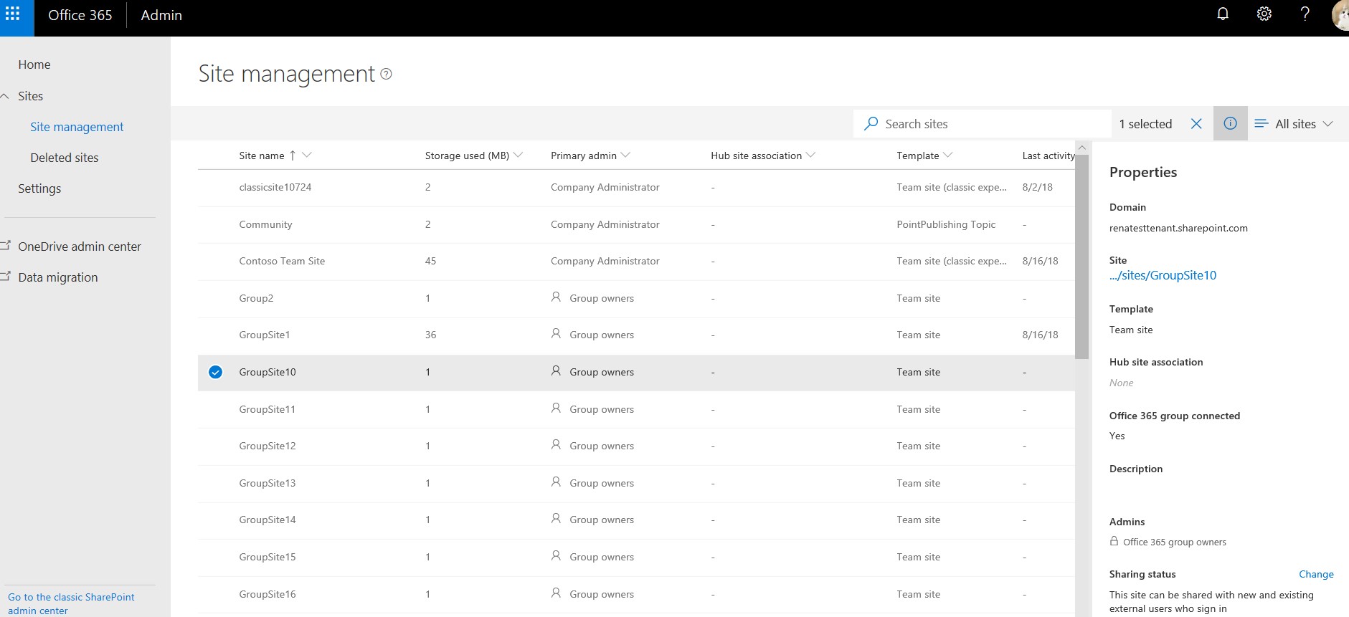Viewport: 1349px width, 617px height.
Task: Toggle the properties info panel icon
Action: 1230,123
